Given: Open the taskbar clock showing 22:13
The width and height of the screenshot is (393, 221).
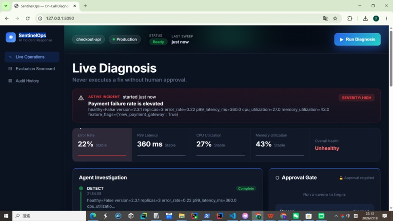Looking at the screenshot, I should (x=370, y=216).
